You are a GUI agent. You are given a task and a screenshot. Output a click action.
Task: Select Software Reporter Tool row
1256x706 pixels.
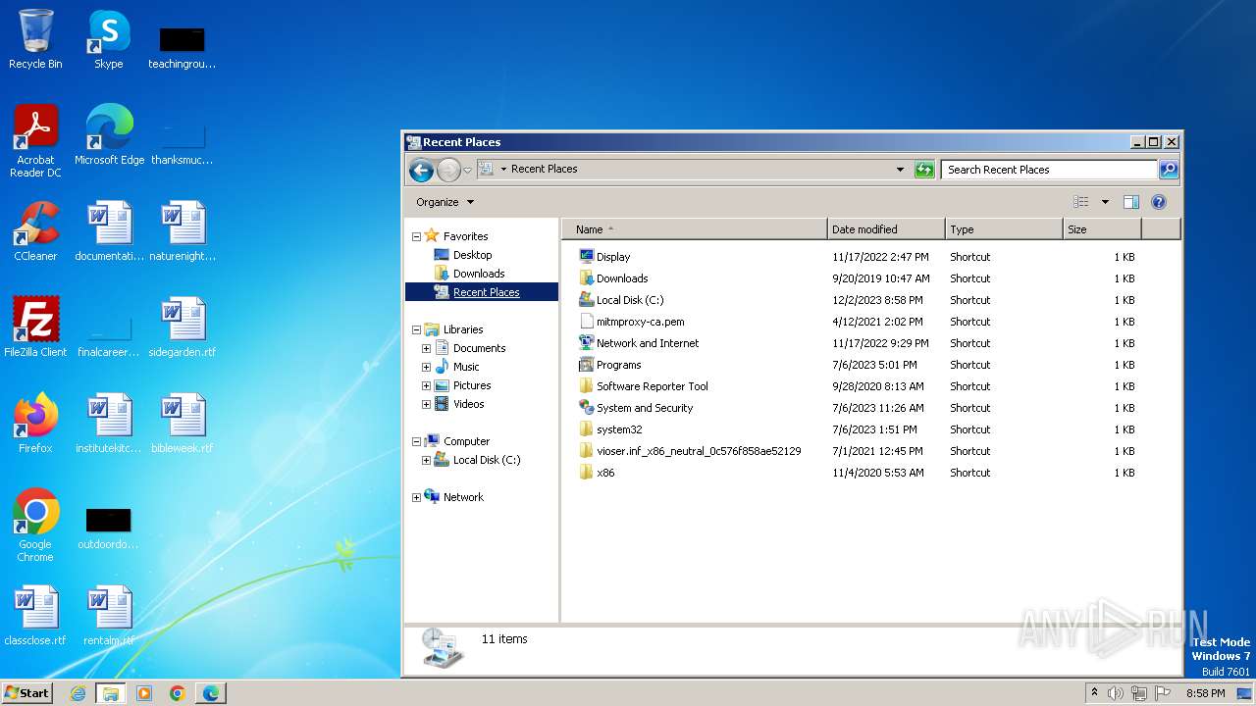click(857, 386)
